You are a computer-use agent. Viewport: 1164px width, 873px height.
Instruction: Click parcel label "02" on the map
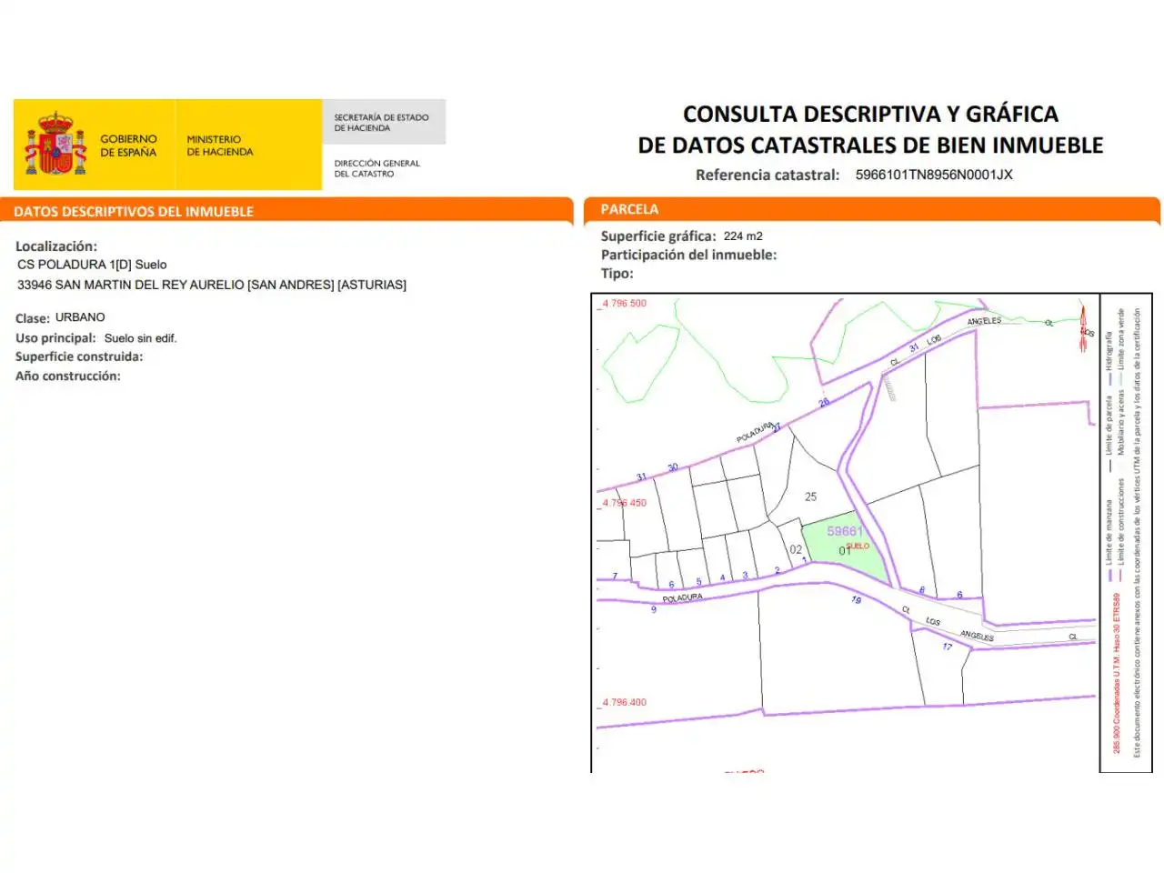pos(796,549)
